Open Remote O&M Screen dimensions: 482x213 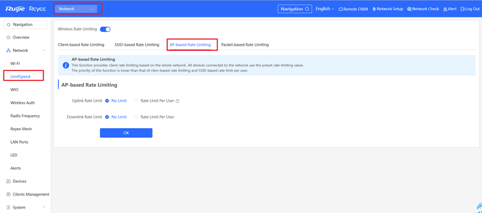pos(353,9)
